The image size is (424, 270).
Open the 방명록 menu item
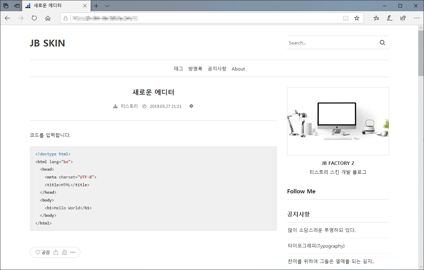tap(195, 69)
